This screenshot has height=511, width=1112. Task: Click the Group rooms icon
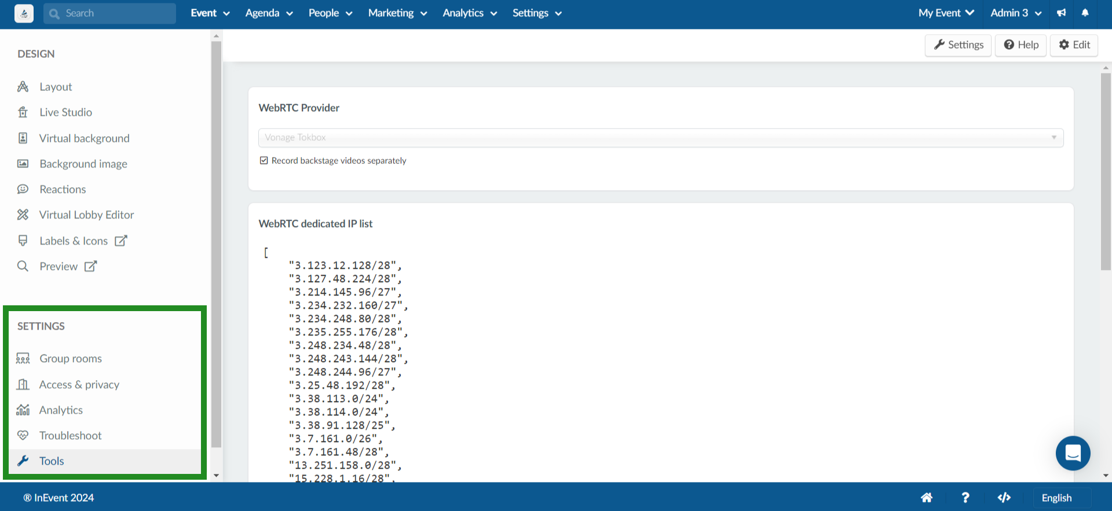pos(23,359)
